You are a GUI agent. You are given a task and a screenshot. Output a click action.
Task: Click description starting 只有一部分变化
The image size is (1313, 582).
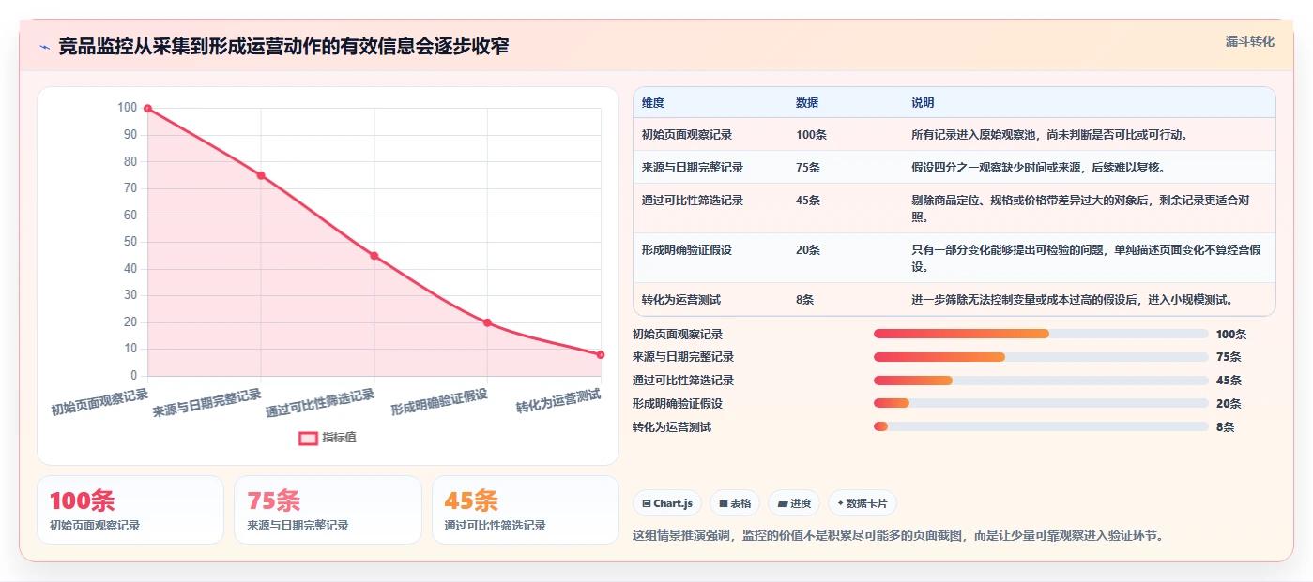[1086, 258]
